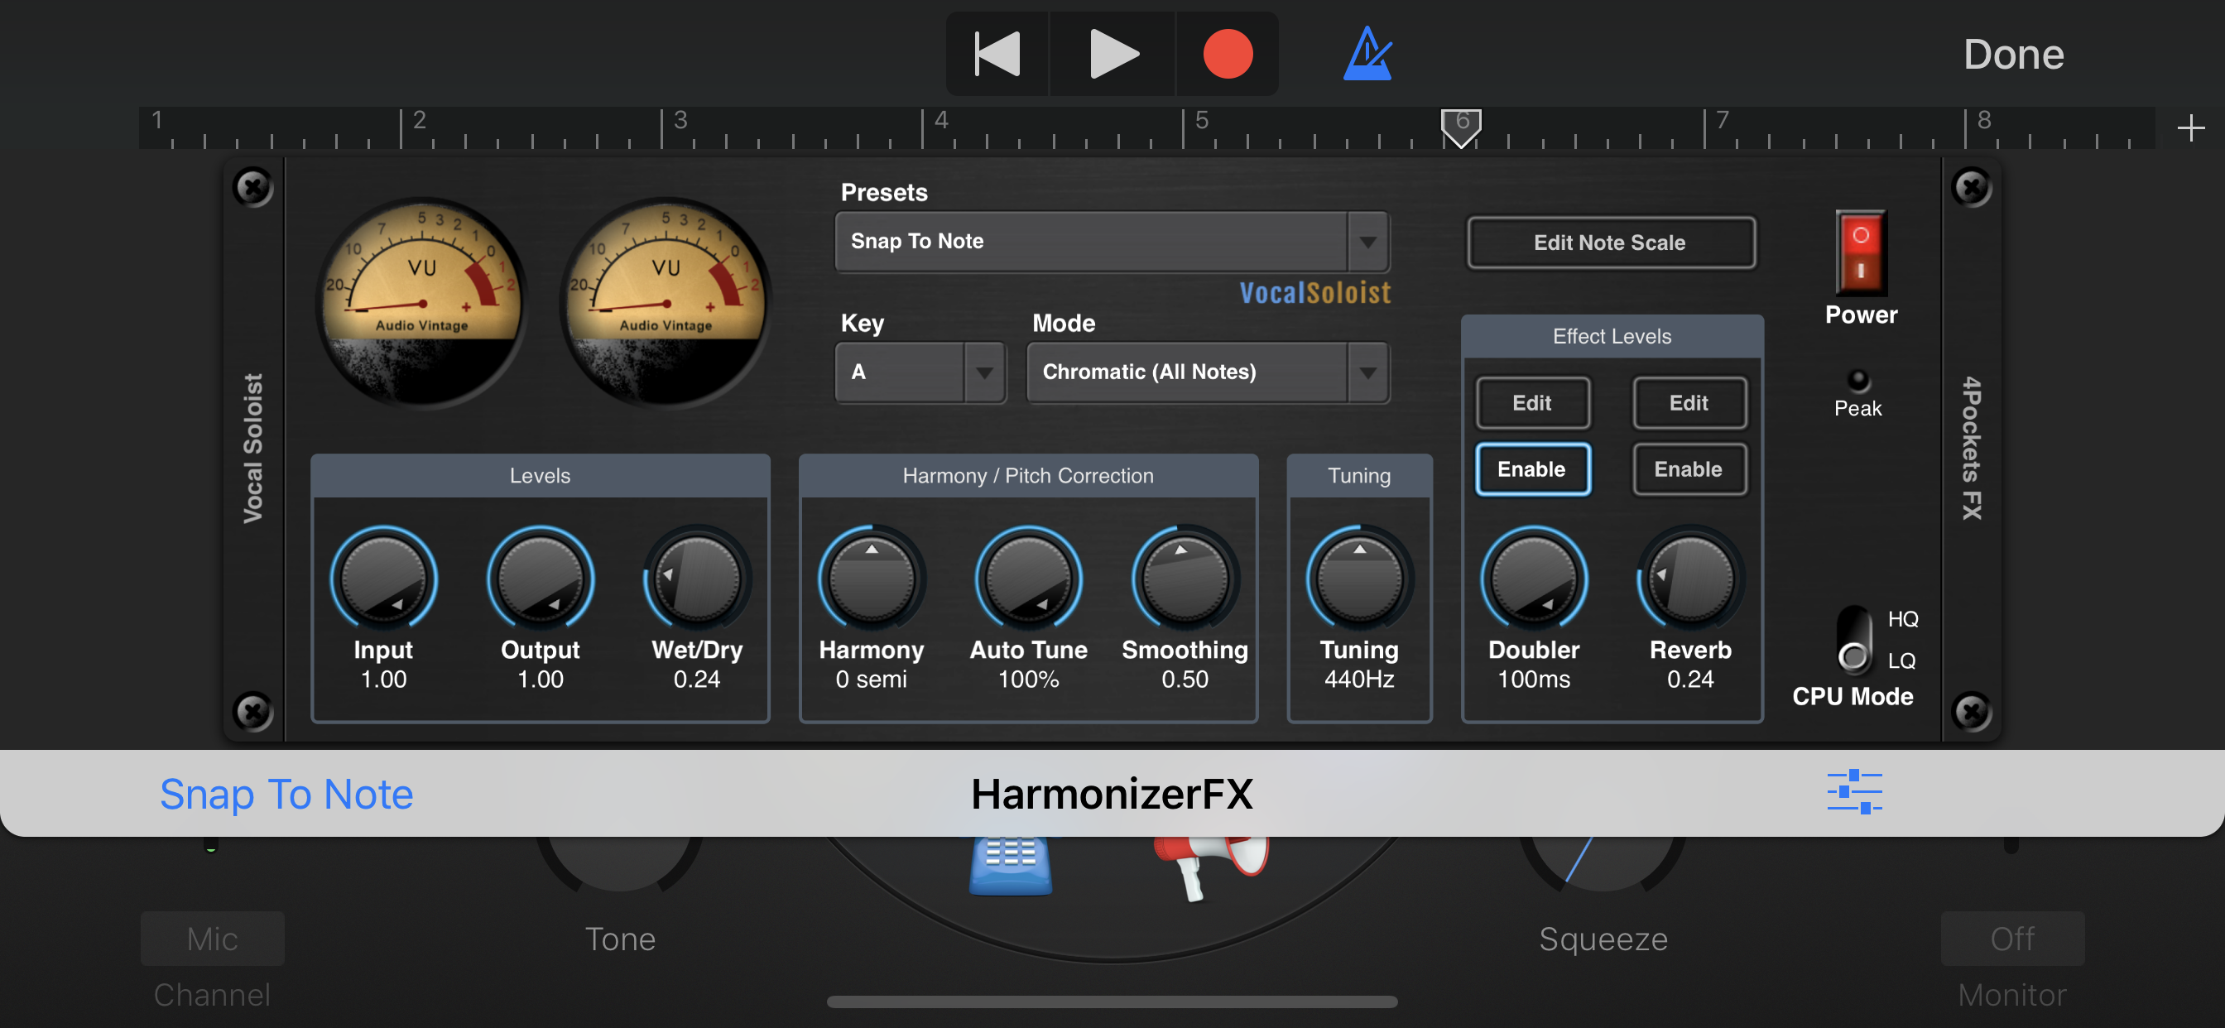Expand the Key dropdown
The width and height of the screenshot is (2225, 1028).
984,372
